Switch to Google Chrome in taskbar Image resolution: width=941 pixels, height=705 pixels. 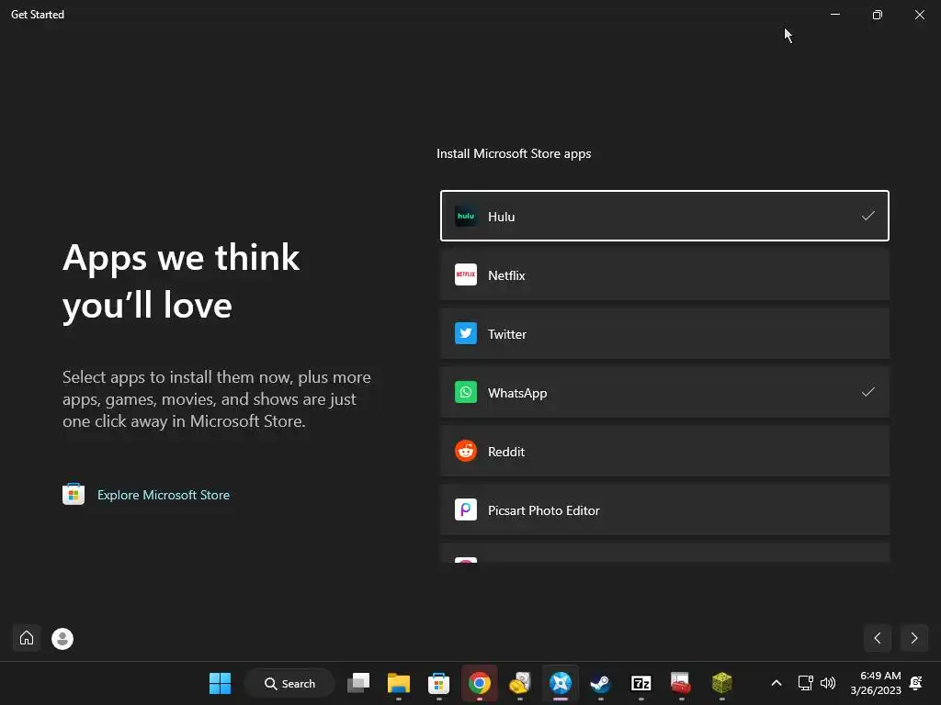coord(480,683)
